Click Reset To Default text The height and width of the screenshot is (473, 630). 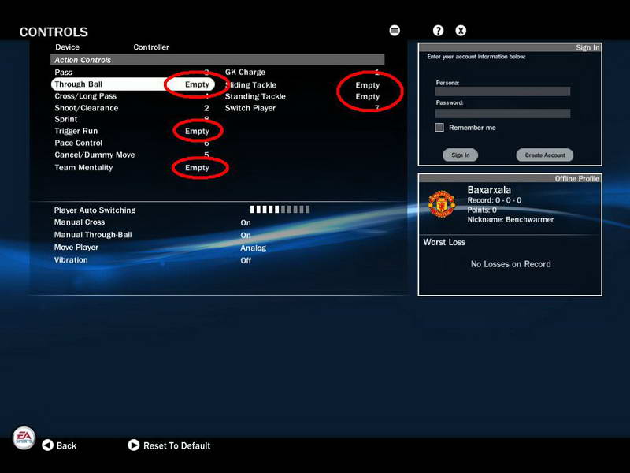[x=176, y=445]
